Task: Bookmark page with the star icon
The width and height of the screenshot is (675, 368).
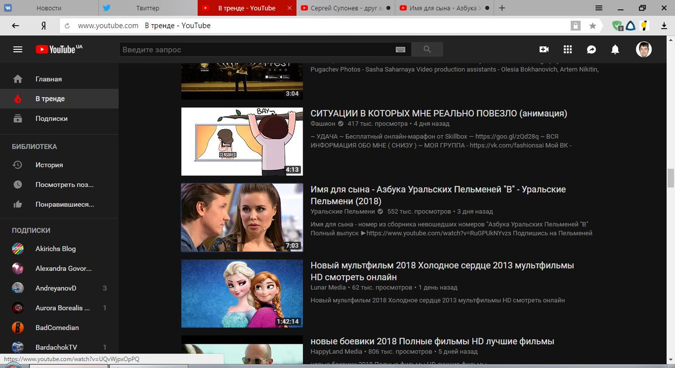Action: point(592,26)
